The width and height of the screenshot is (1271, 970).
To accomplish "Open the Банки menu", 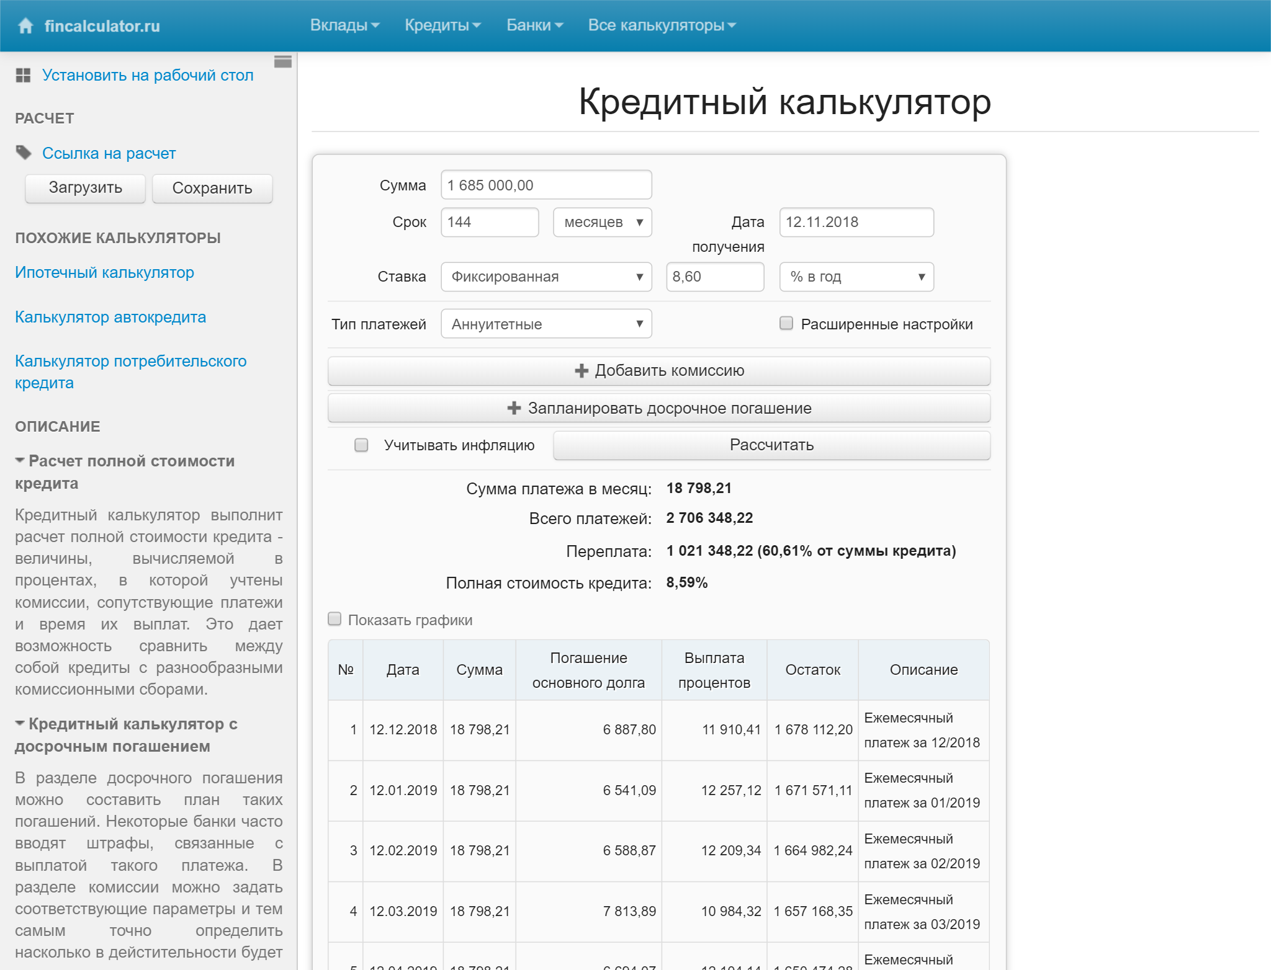I will tap(534, 25).
